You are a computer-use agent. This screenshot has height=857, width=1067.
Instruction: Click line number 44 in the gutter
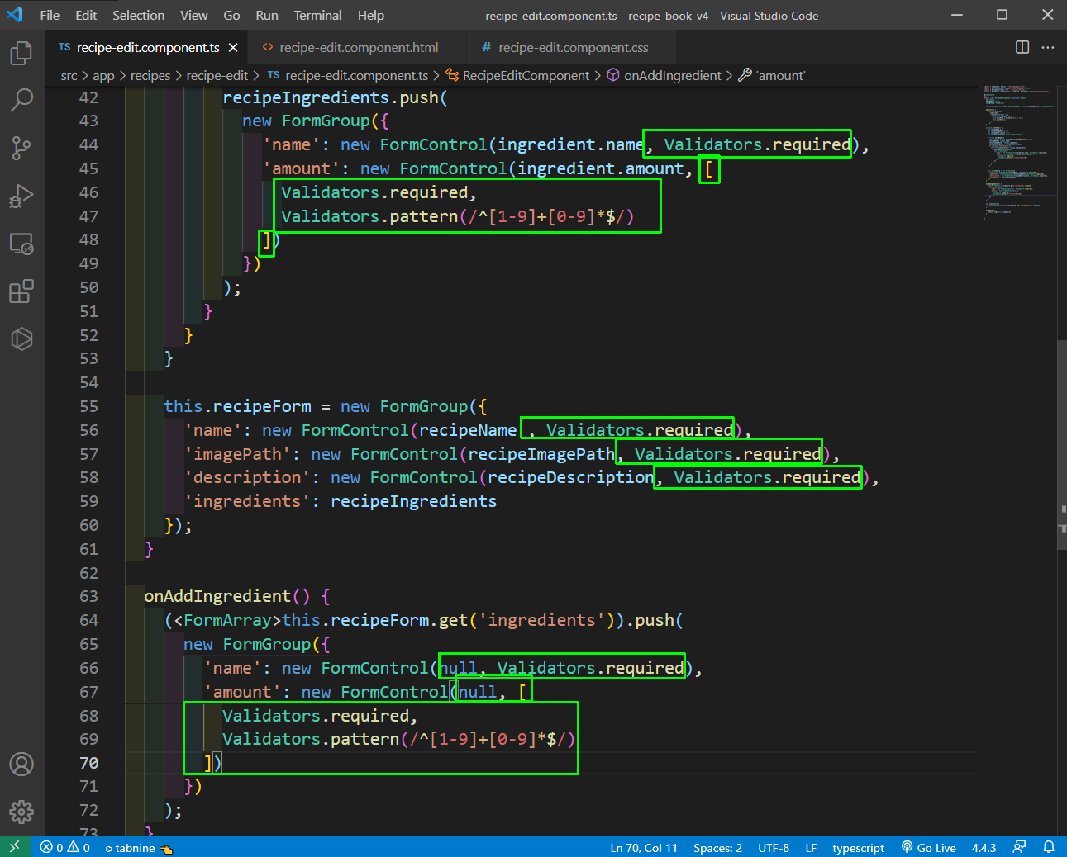[x=88, y=144]
